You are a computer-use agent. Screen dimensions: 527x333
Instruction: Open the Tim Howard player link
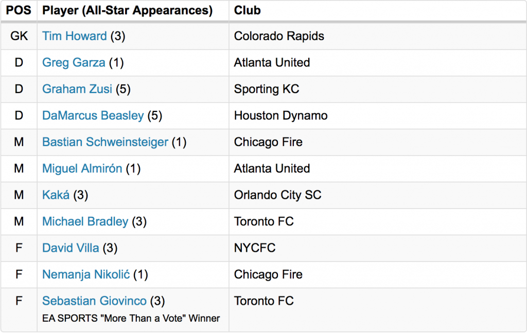[x=74, y=36]
